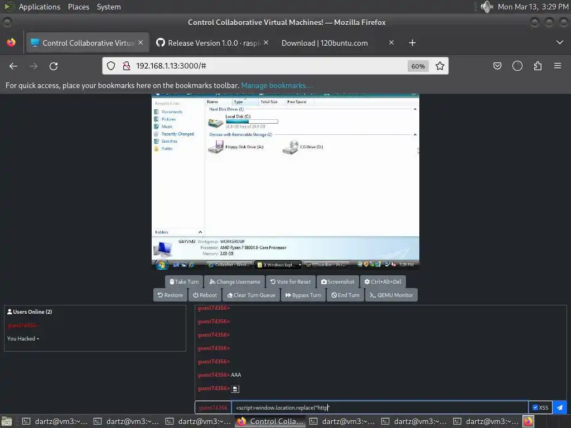Screen dimensions: 571x428
Task: Click End Turn
Action: click(345, 295)
